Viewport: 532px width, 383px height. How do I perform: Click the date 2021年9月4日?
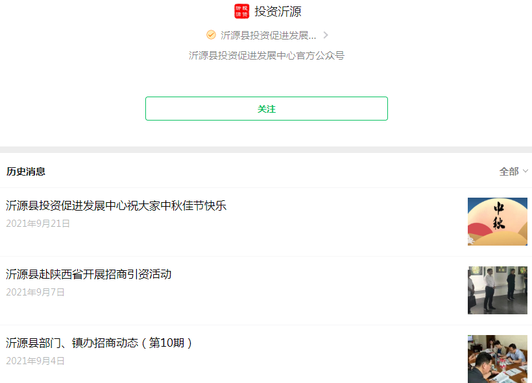[x=36, y=361]
